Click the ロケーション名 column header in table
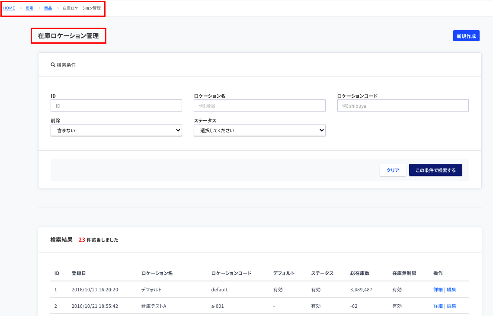 point(157,273)
